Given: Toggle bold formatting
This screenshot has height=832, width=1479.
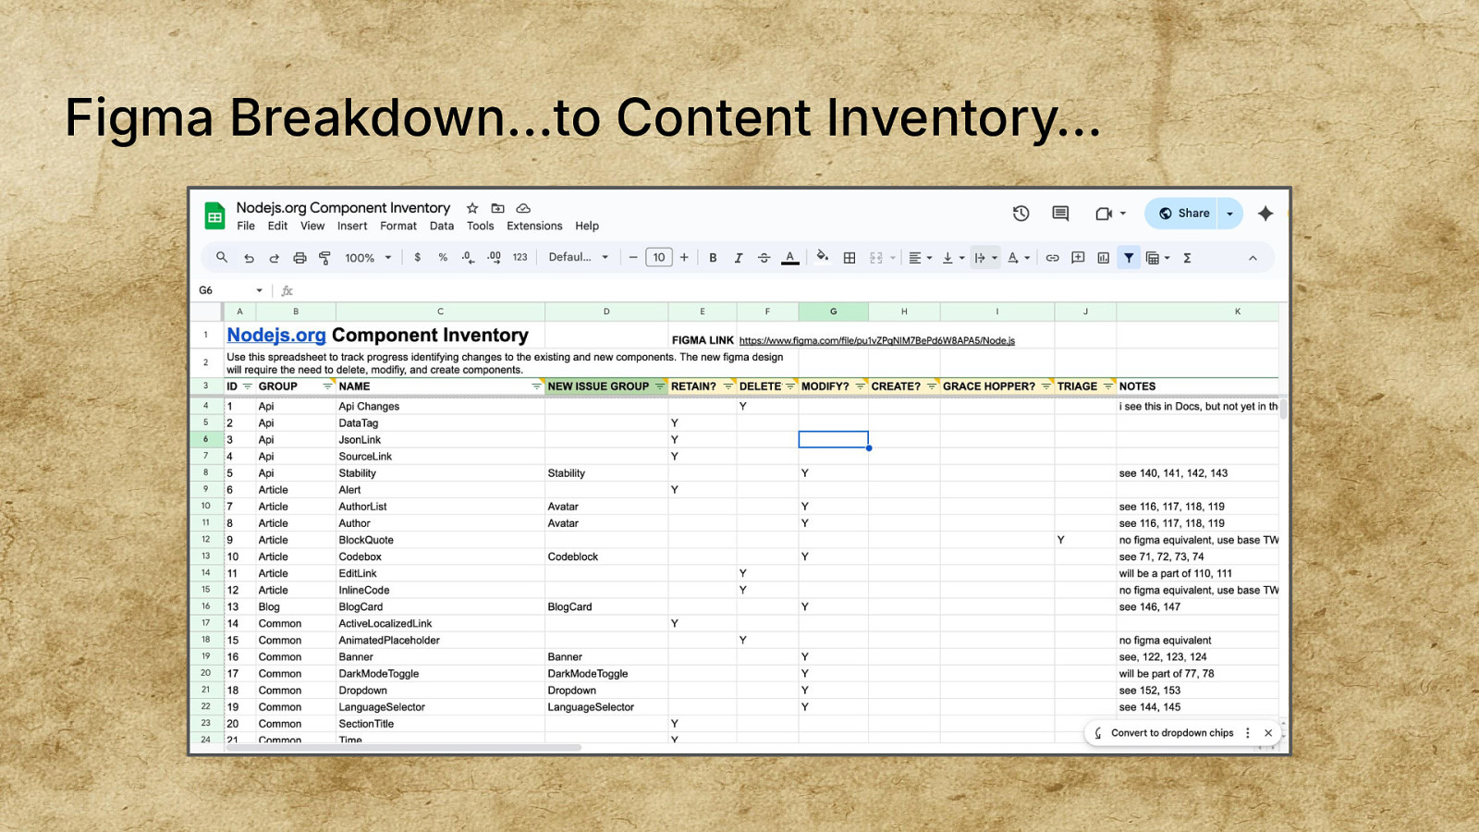Looking at the screenshot, I should (x=713, y=258).
